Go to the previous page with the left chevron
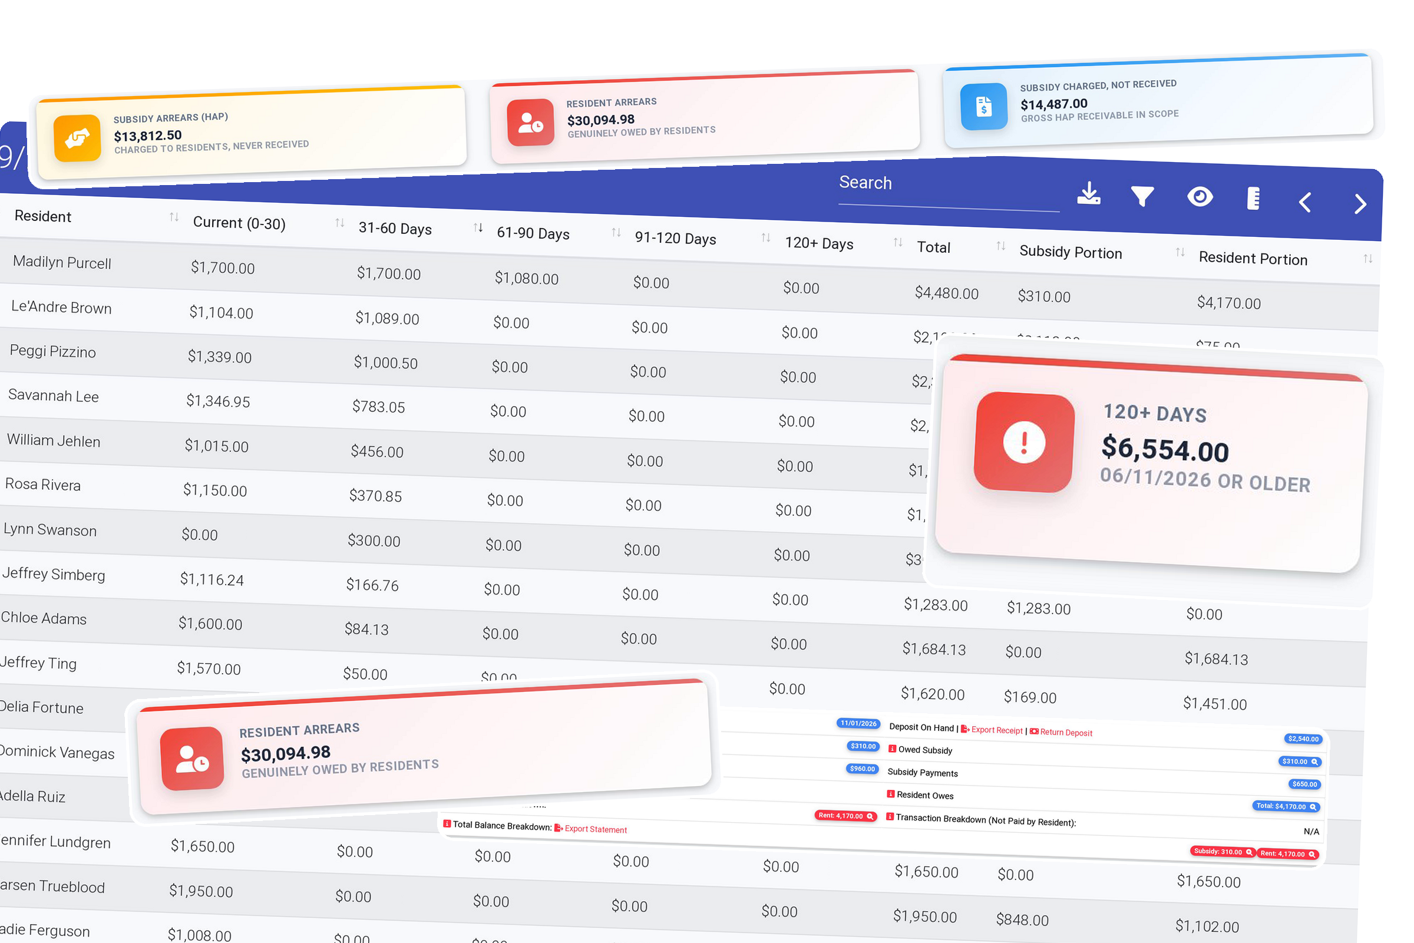 pyautogui.click(x=1305, y=202)
